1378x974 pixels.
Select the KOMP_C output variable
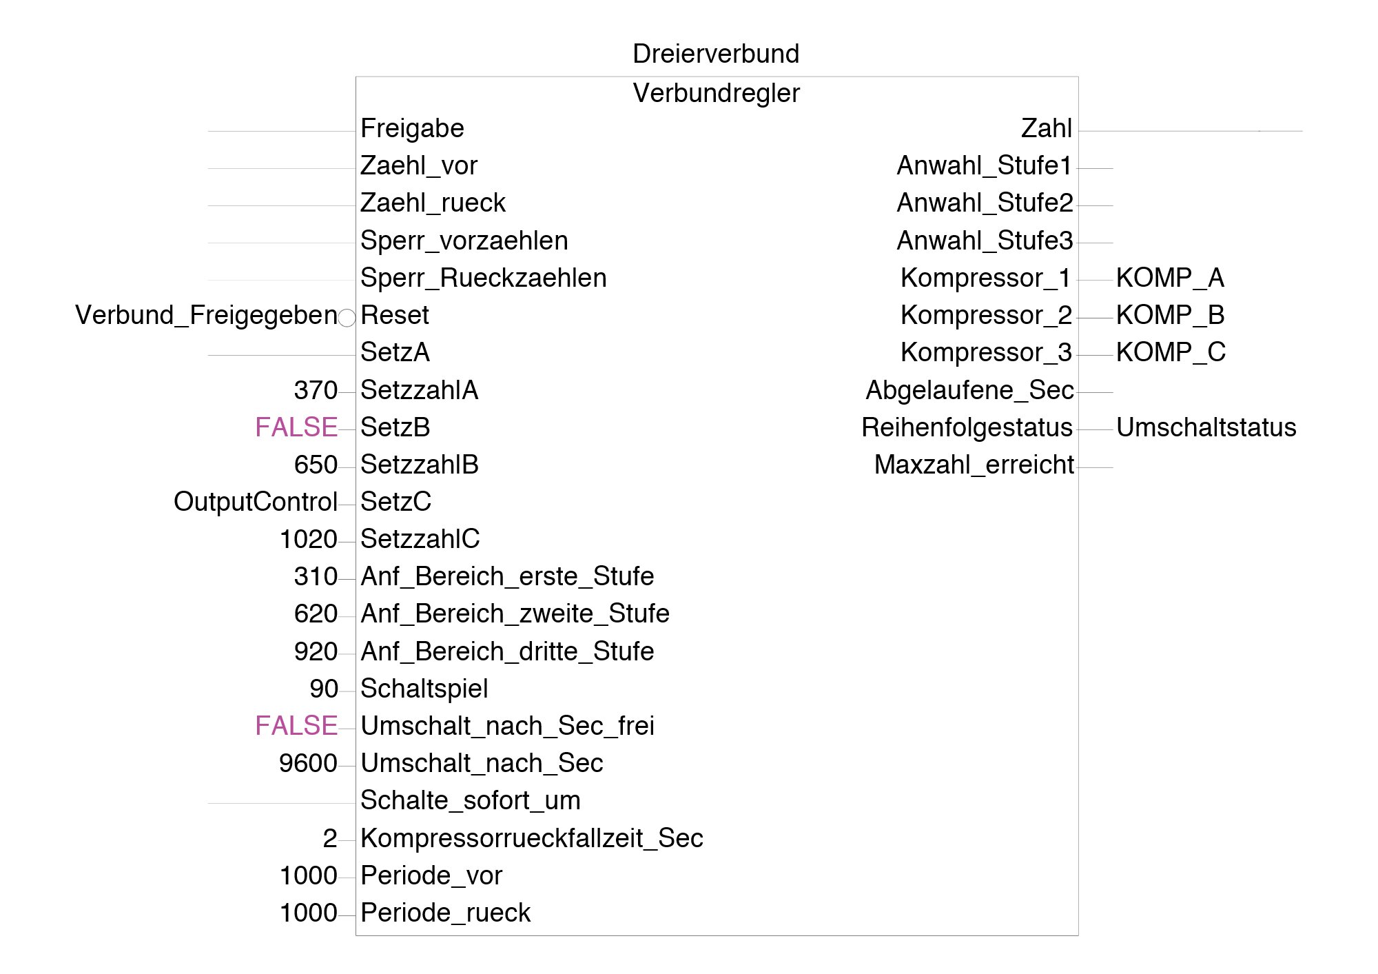(1171, 352)
